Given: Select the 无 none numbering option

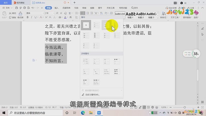Looking at the screenshot, I should (86, 25).
